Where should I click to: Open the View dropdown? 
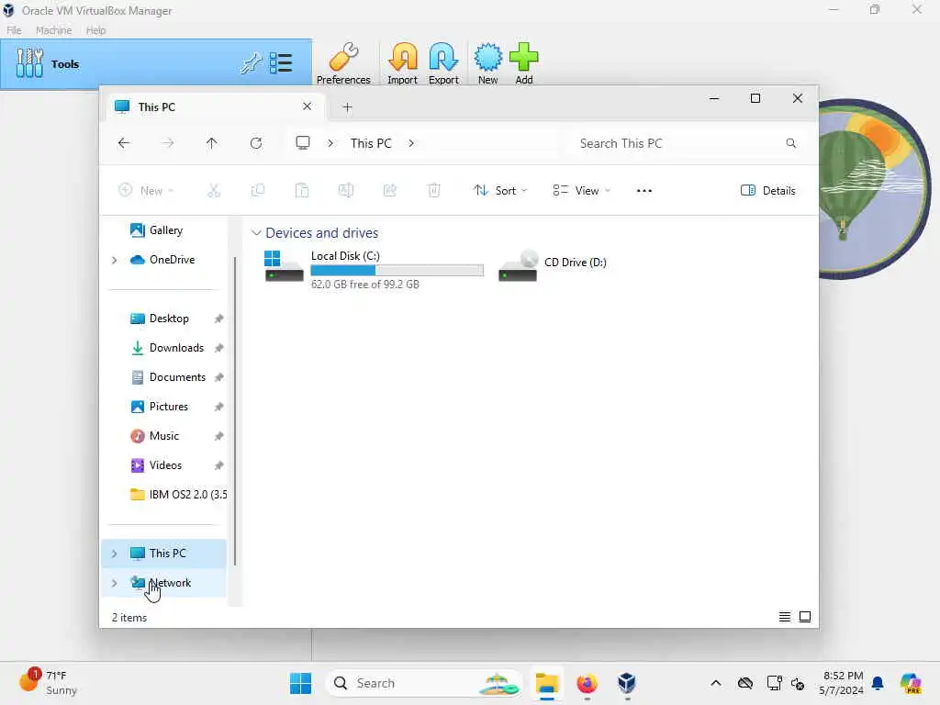coord(581,191)
